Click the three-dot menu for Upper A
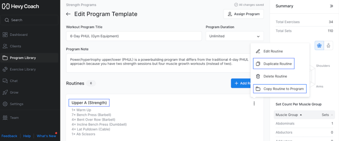This screenshot has height=141, width=339. coord(254,103)
